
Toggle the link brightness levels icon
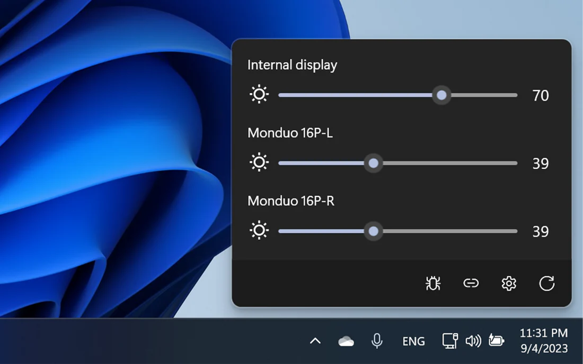(x=471, y=284)
